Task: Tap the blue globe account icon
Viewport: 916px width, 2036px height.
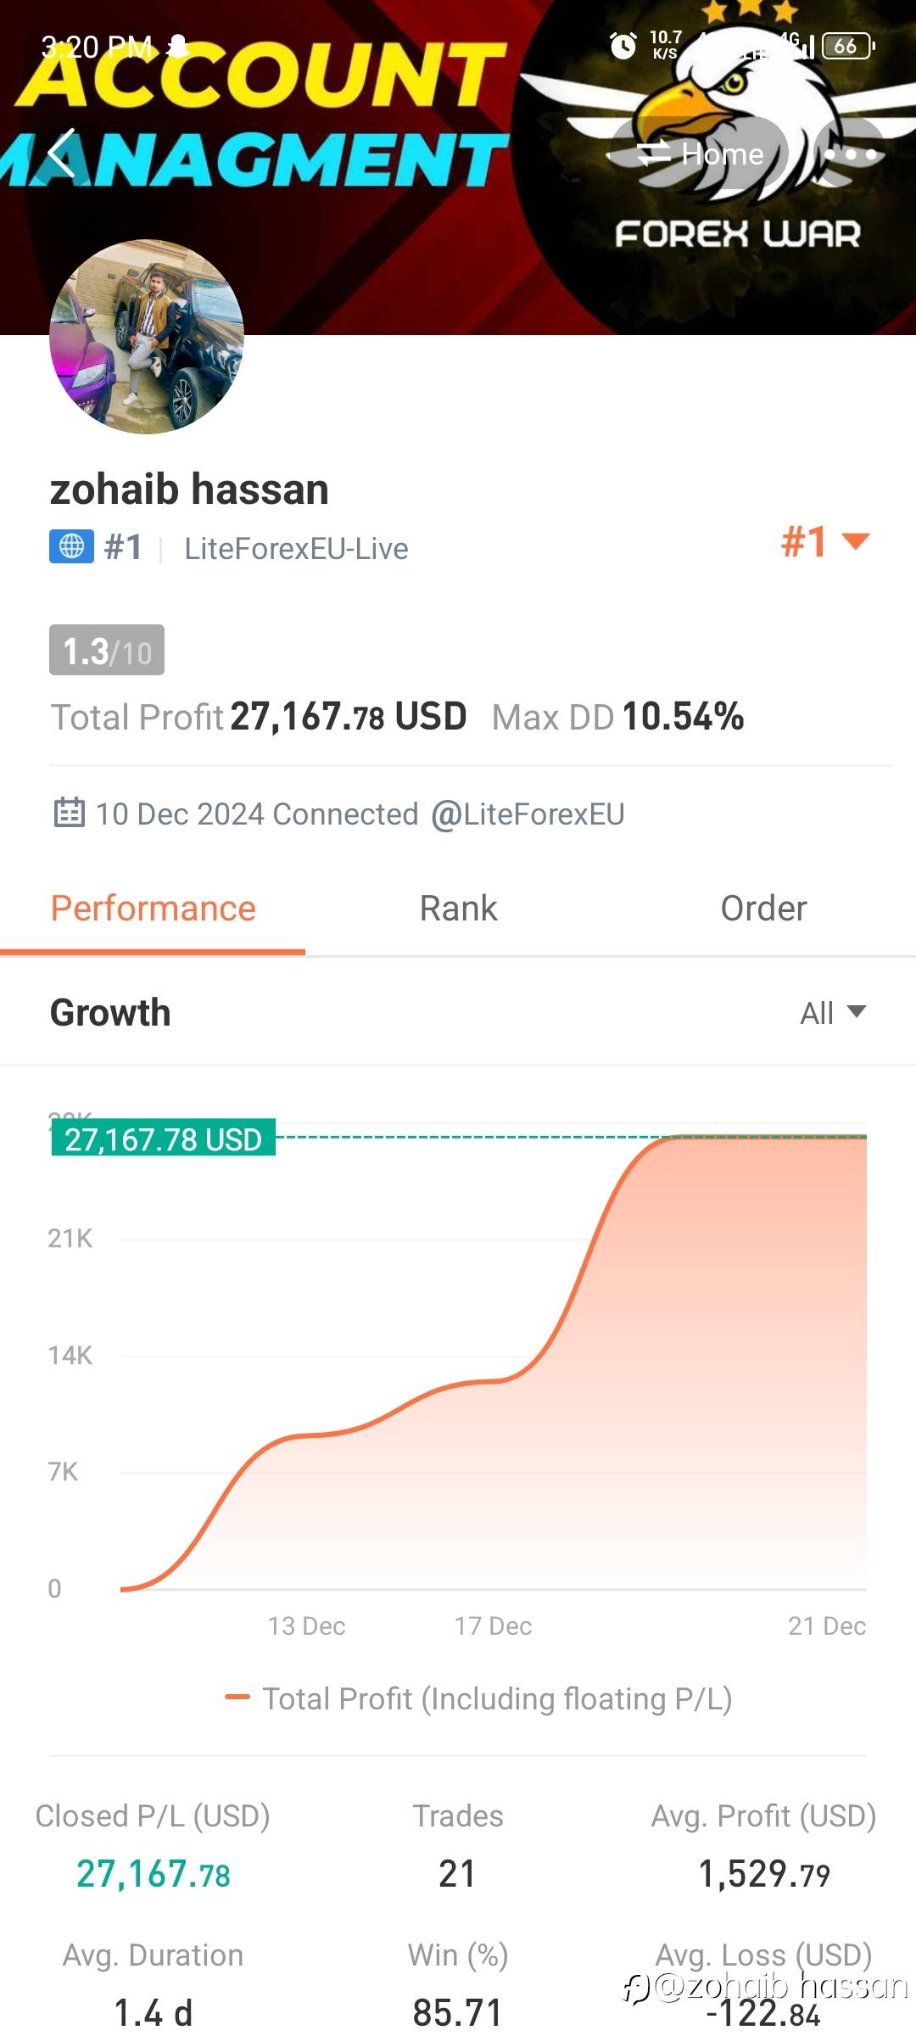Action: [x=71, y=547]
